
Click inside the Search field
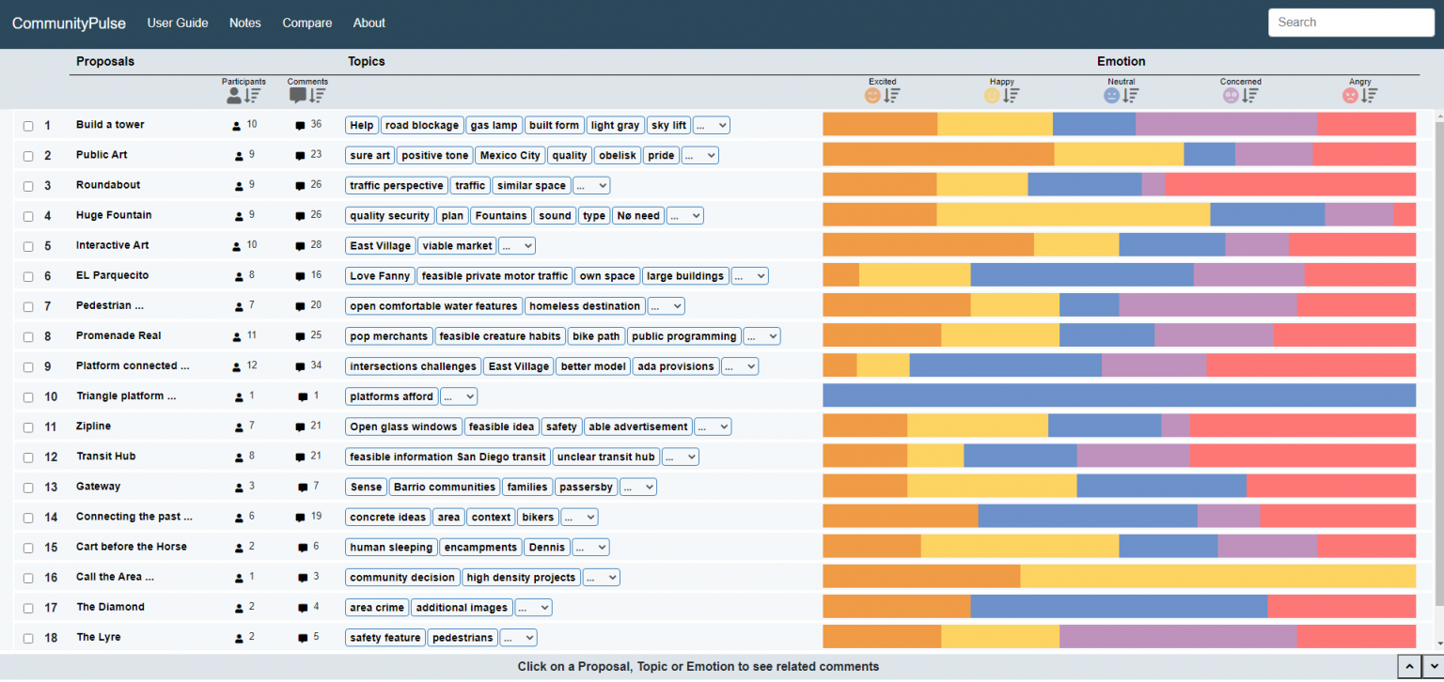click(x=1351, y=22)
